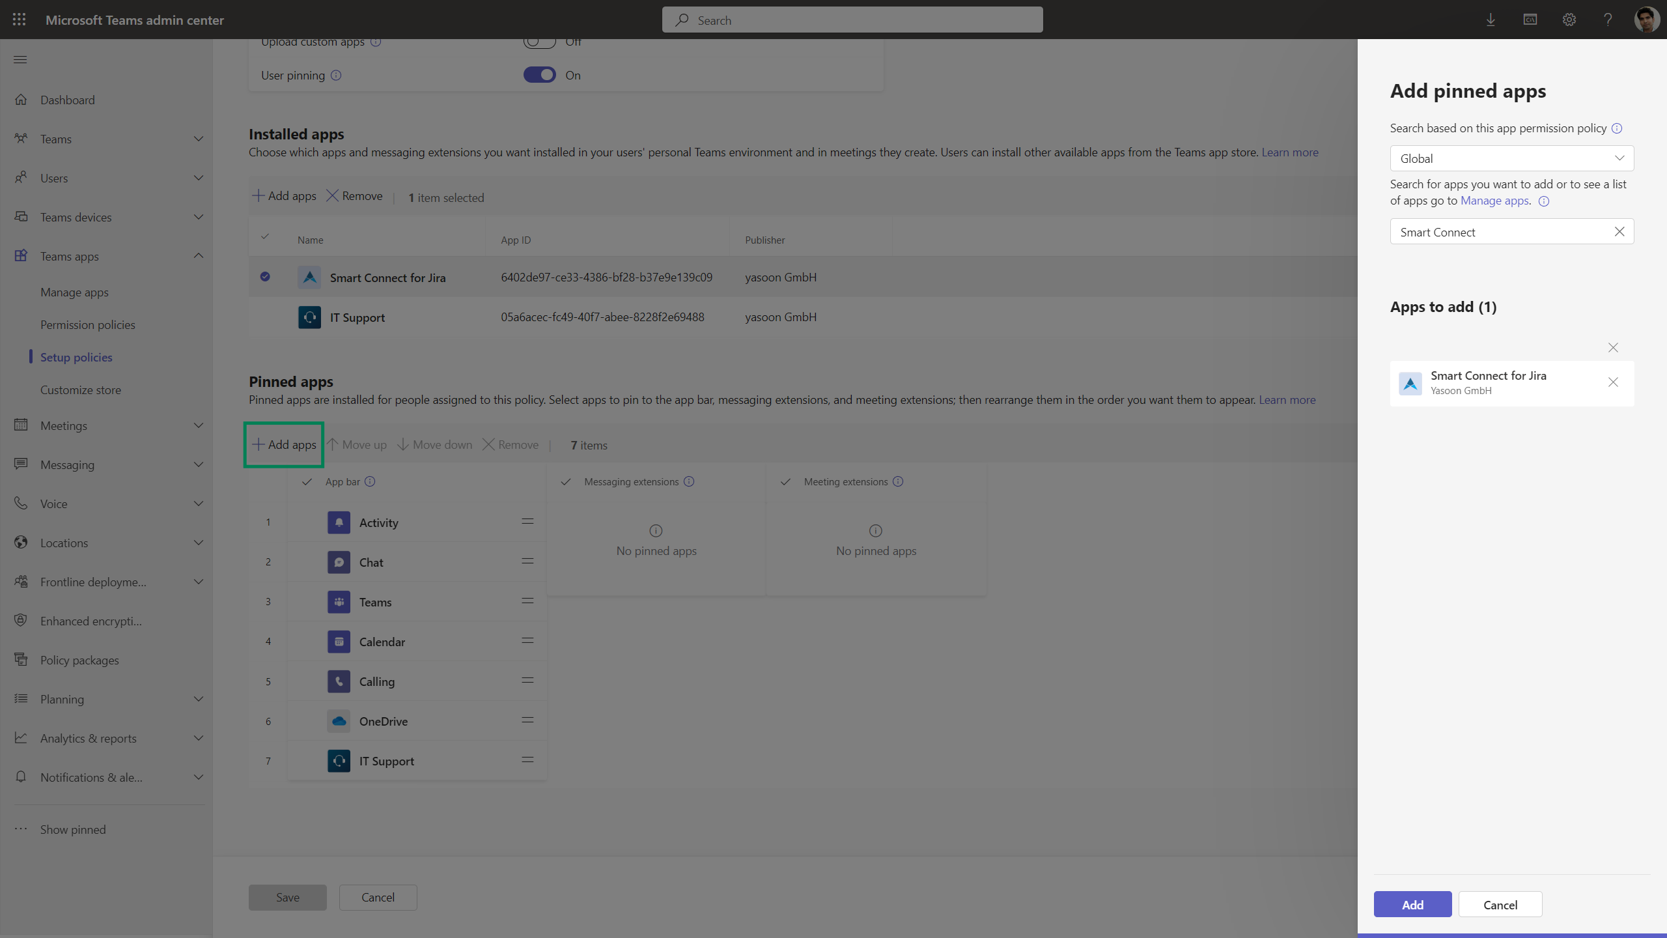Click the Add button in the panel
This screenshot has width=1667, height=938.
tap(1412, 903)
